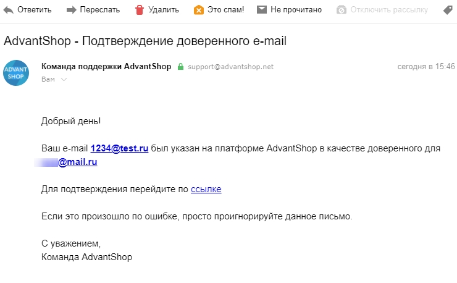Click the reply arrow icon

[9, 10]
